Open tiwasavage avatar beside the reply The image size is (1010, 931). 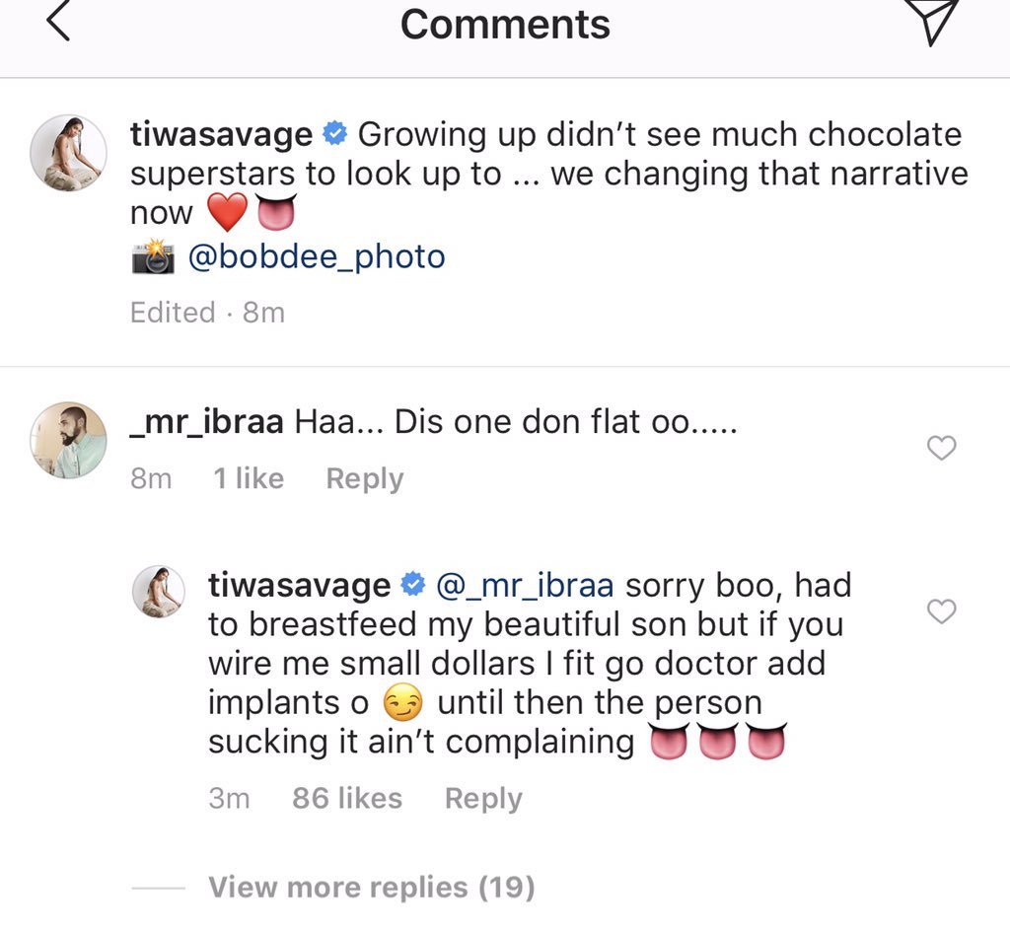click(161, 593)
